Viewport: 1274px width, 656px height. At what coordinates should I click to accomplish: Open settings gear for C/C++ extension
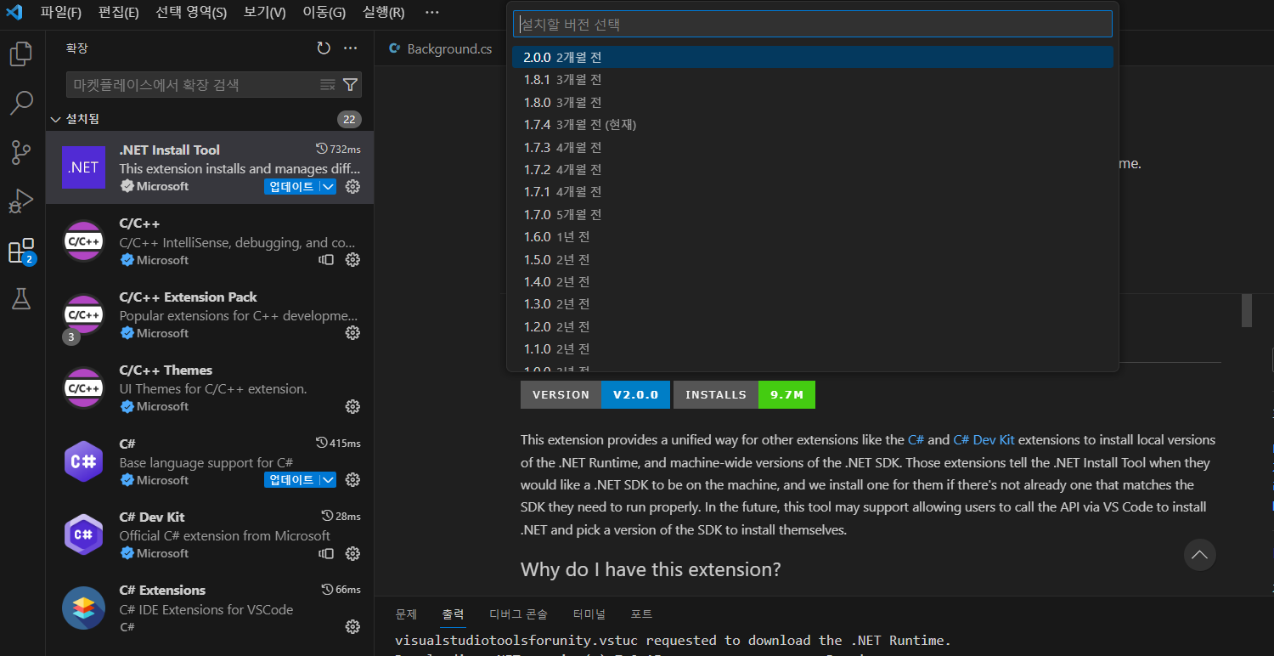353,260
